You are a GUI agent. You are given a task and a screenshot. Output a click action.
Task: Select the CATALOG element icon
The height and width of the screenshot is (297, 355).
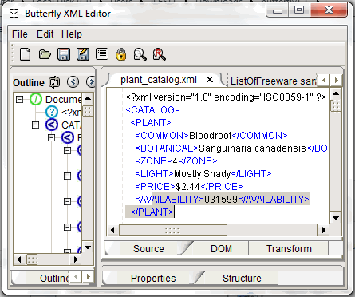(x=52, y=125)
